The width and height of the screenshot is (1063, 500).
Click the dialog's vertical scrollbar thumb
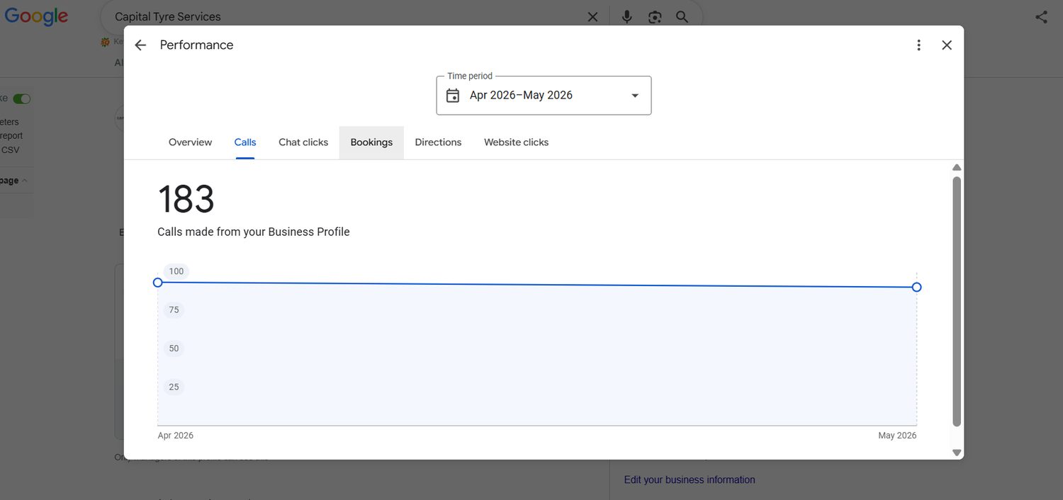click(x=957, y=302)
